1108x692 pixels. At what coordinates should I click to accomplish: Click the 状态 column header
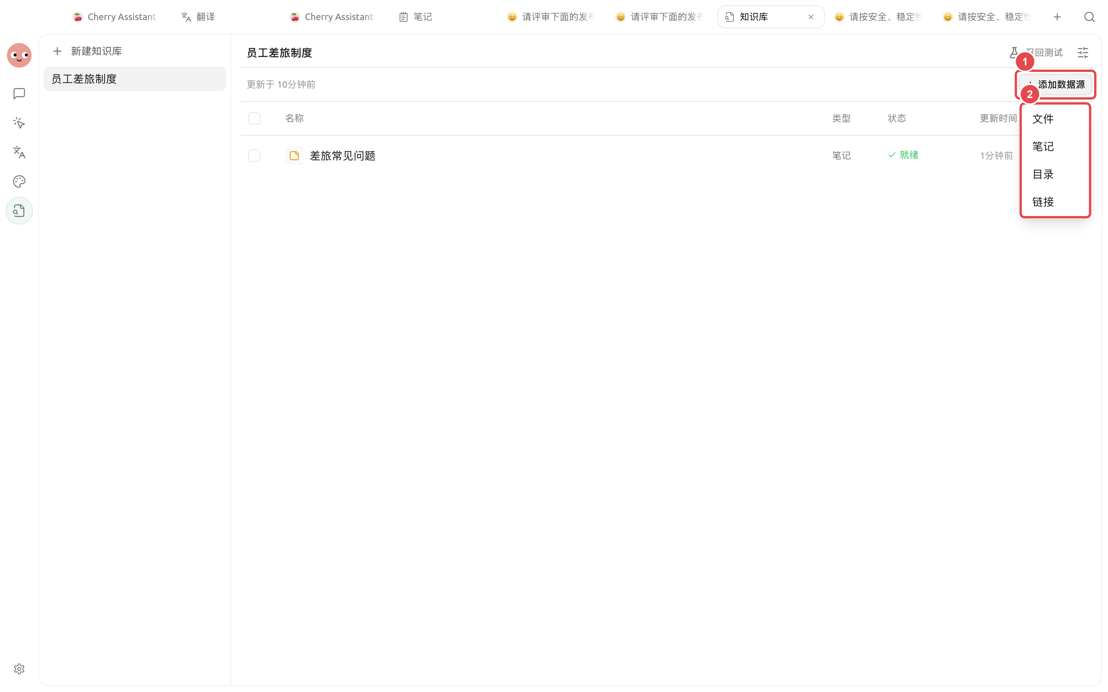pyautogui.click(x=896, y=118)
